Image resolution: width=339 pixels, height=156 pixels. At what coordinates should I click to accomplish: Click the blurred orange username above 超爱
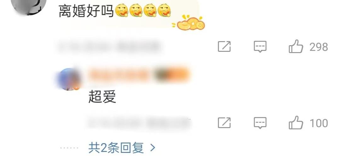pyautogui.click(x=119, y=74)
